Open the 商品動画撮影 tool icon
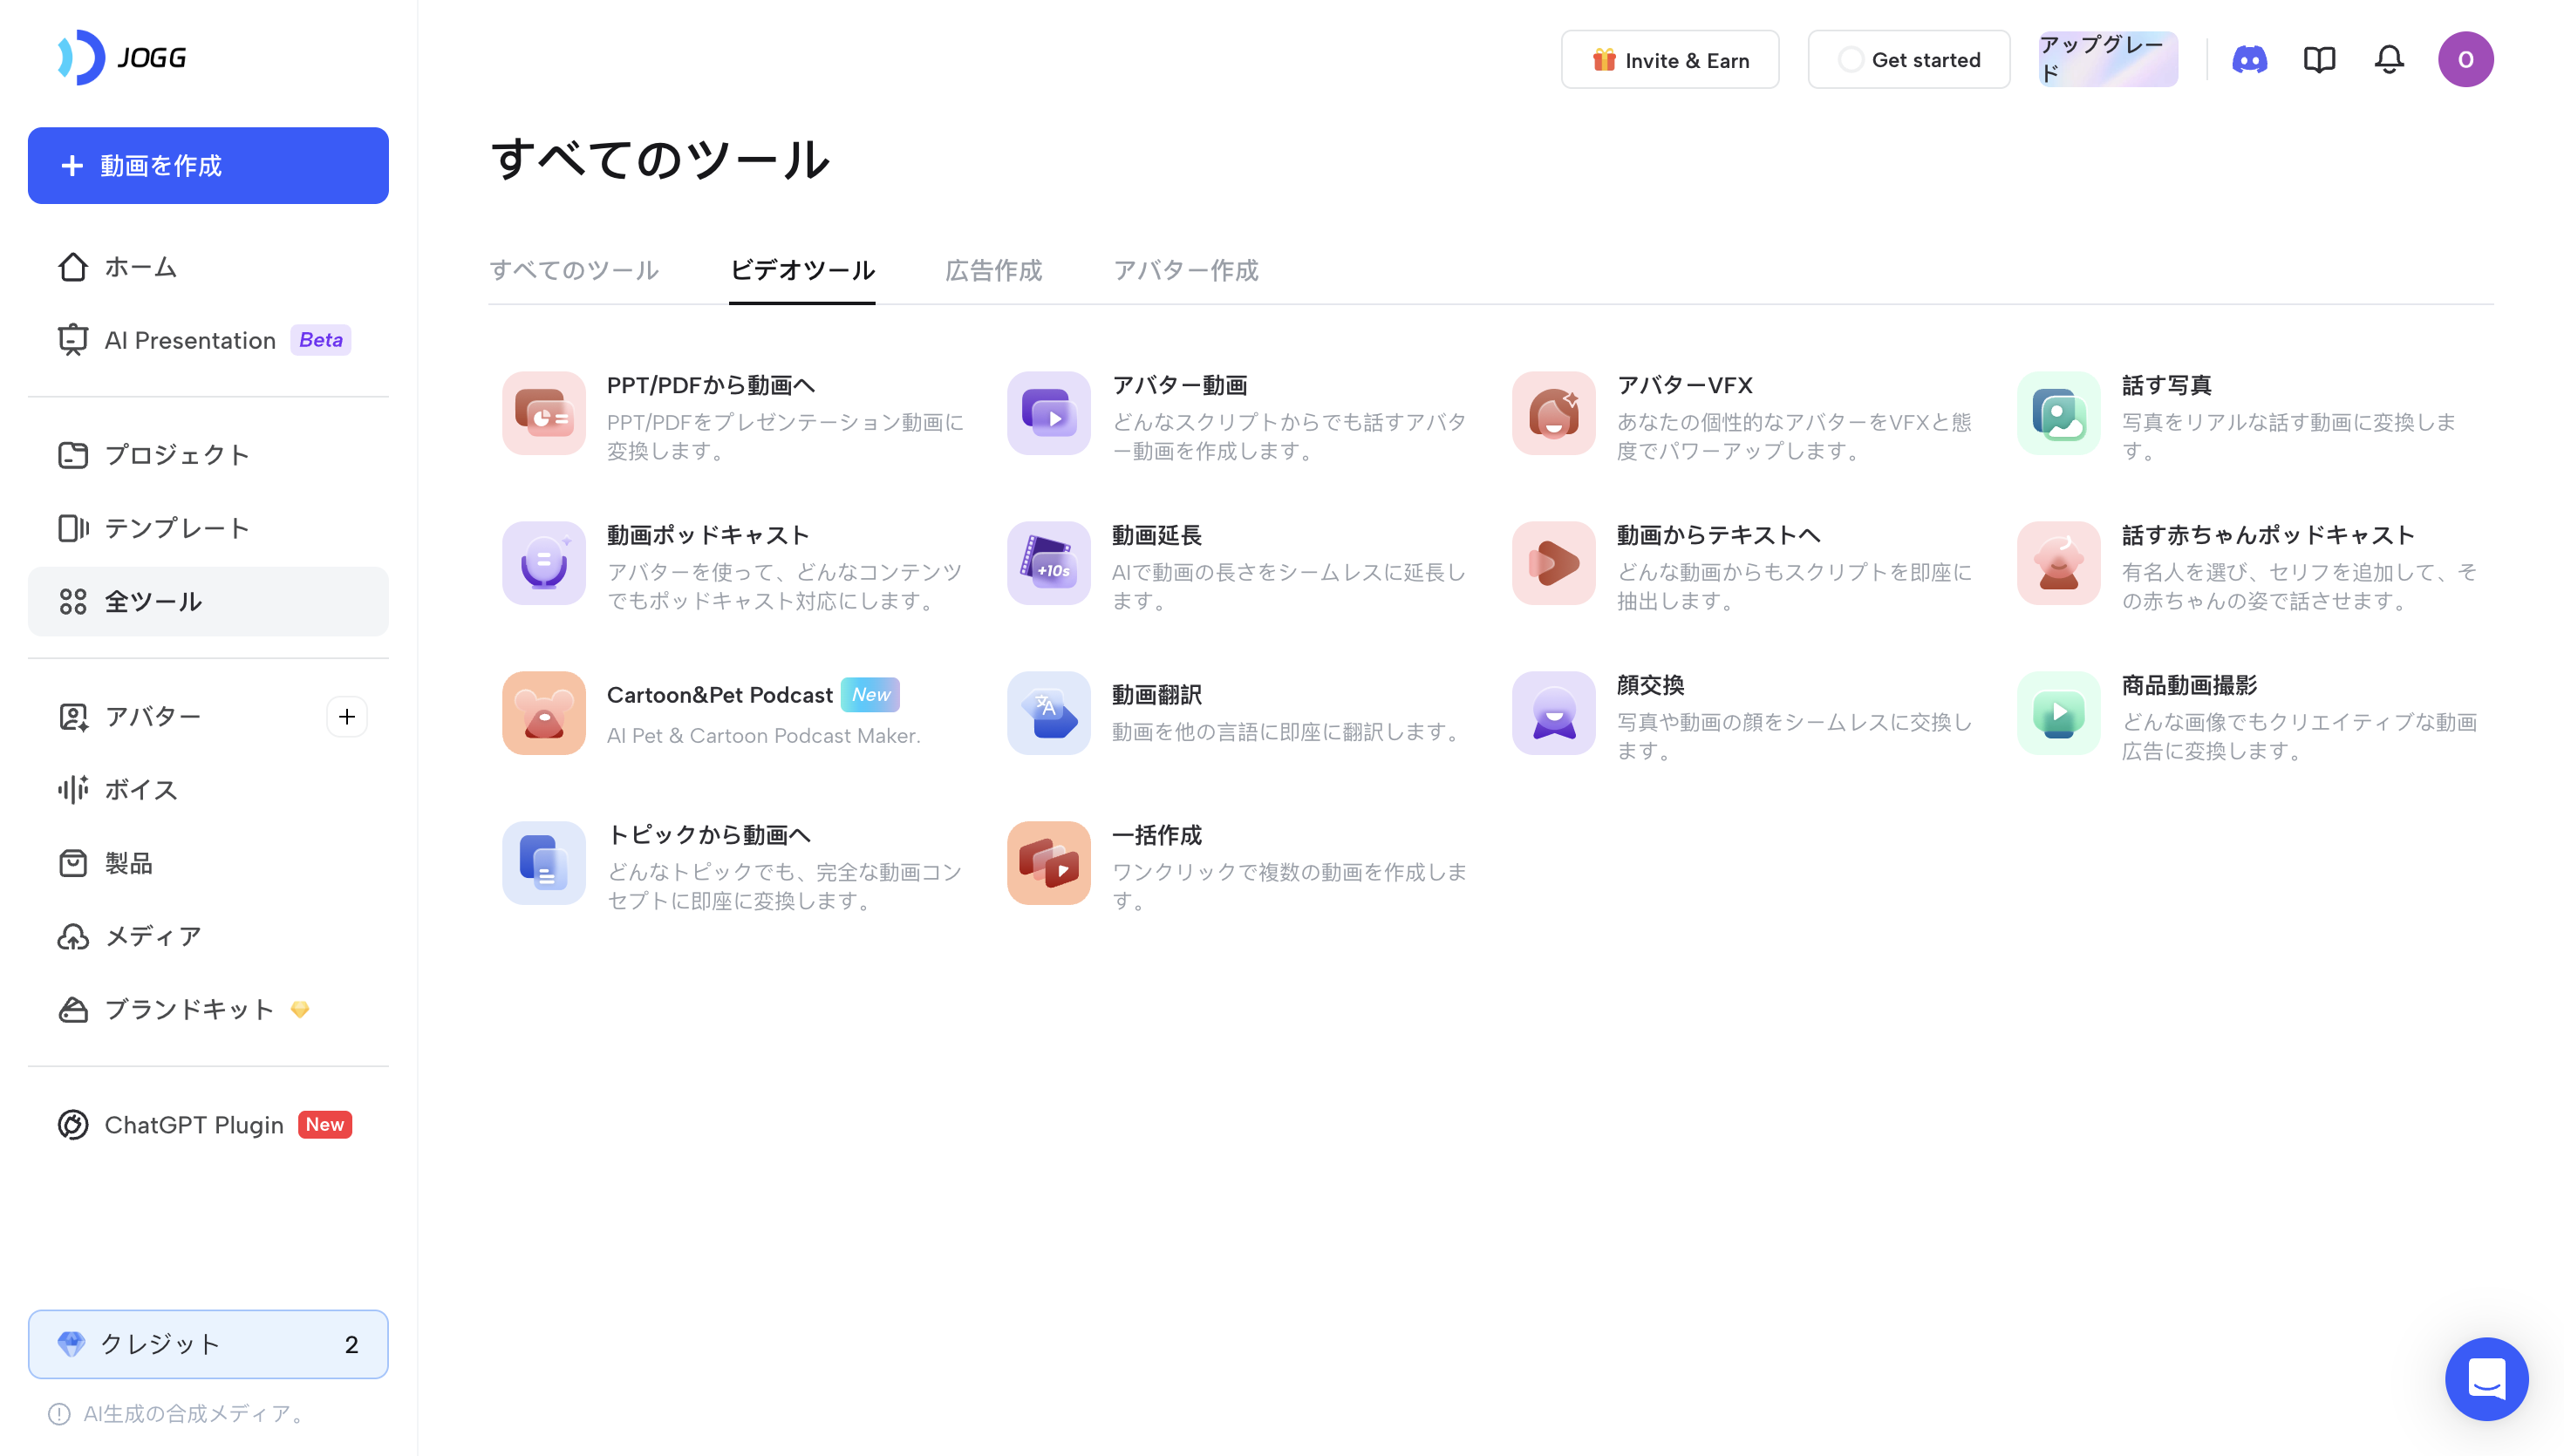 click(2058, 713)
